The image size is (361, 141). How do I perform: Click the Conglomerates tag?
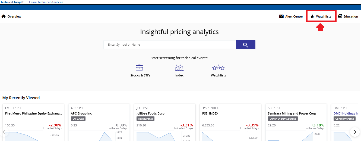click(x=345, y=119)
